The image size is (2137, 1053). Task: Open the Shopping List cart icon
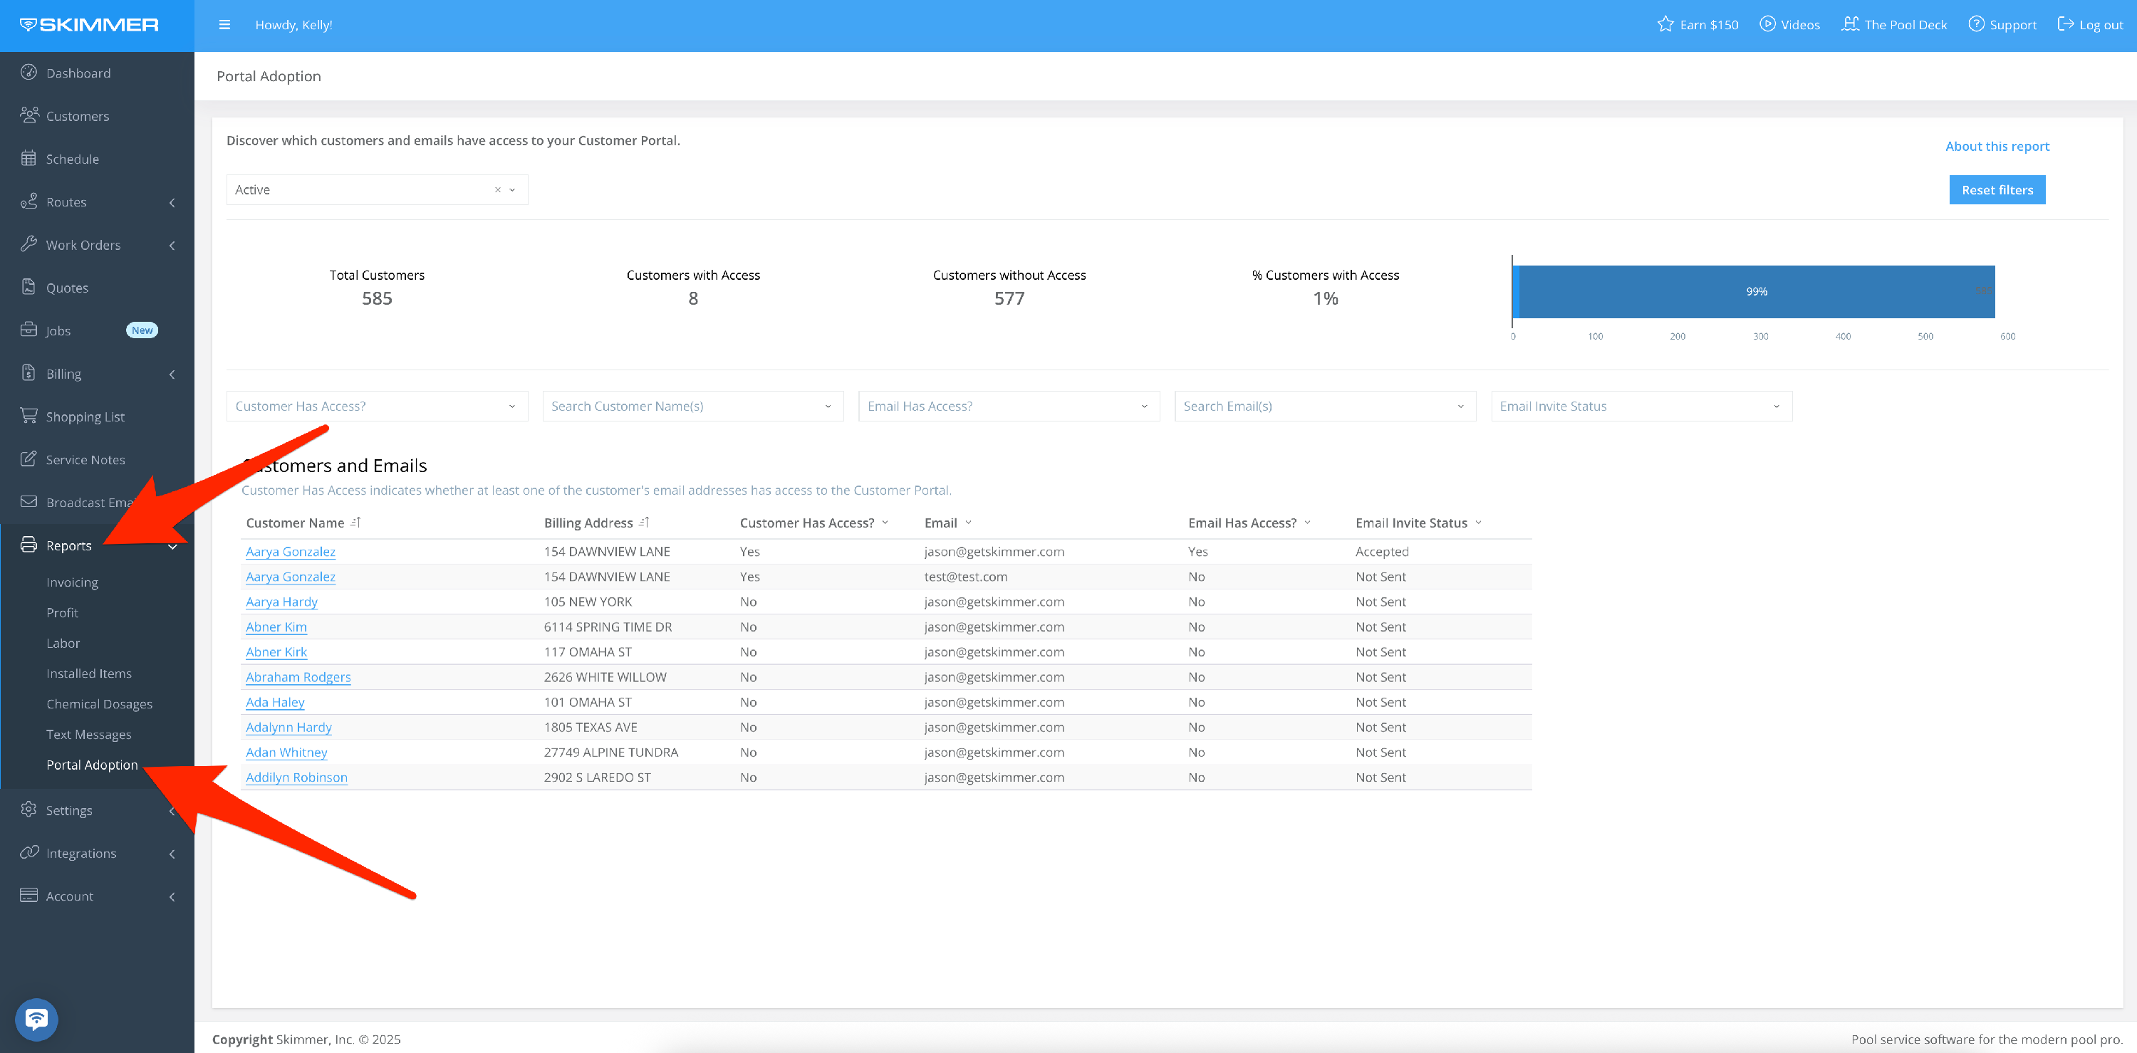tap(29, 415)
